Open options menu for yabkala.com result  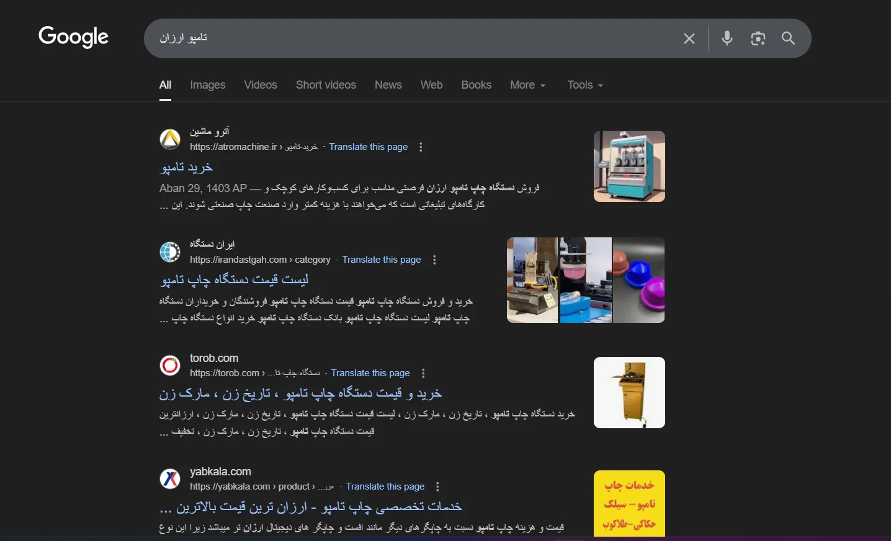[x=437, y=487]
